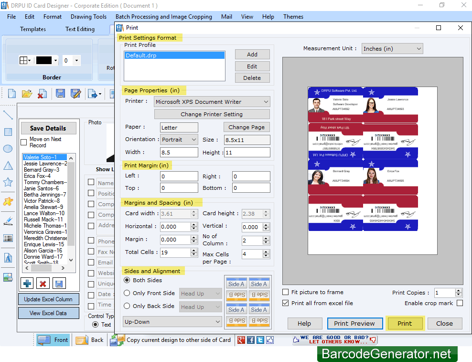The height and width of the screenshot is (362, 472).
Task: Share the software on Facebook
Action: [x=250, y=340]
